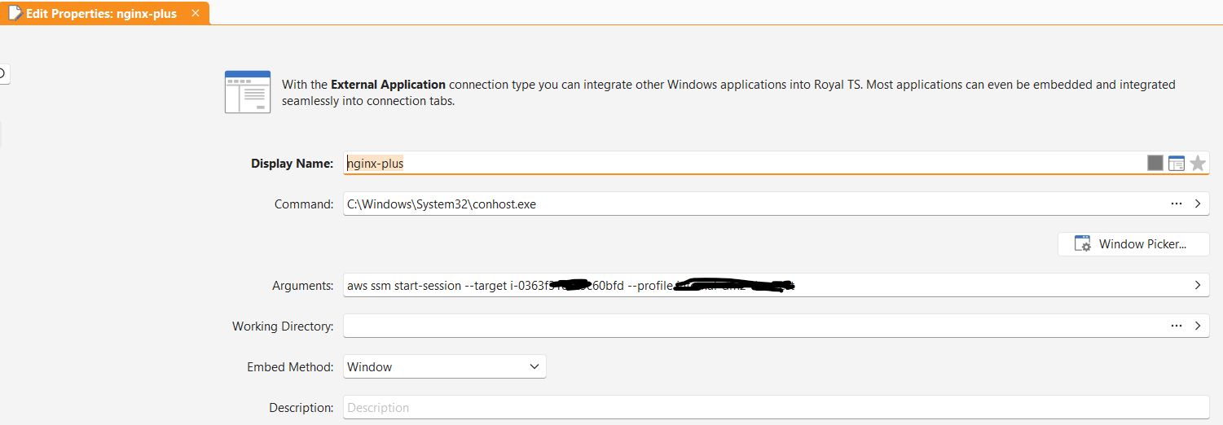This screenshot has height=425, width=1223.
Task: Expand the Working Directory field arrow
Action: tap(1197, 326)
